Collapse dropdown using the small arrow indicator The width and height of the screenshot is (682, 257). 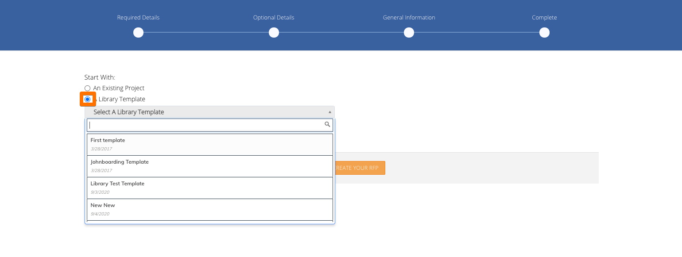[x=329, y=112]
